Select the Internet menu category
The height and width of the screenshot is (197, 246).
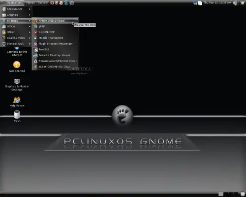[x=16, y=21]
